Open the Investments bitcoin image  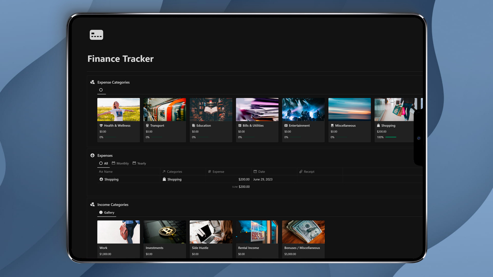pyautogui.click(x=165, y=232)
